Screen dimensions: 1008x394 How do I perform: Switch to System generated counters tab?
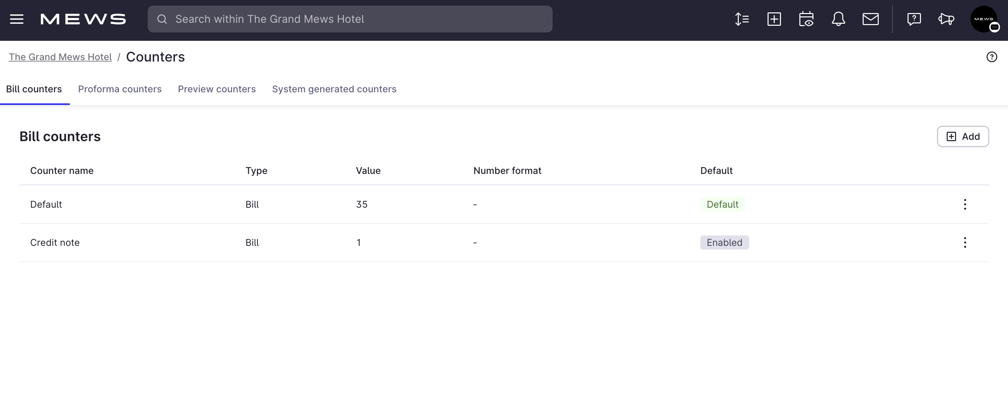334,89
